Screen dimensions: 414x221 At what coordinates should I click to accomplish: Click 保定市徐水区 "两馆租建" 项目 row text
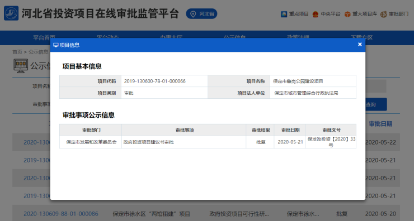pyautogui.click(x=151, y=214)
